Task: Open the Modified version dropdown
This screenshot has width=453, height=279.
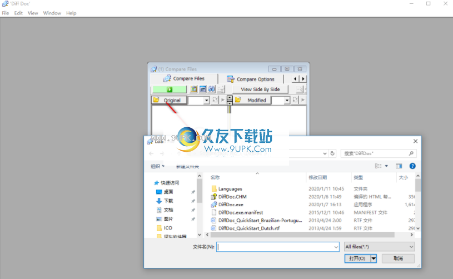Action: tap(287, 100)
